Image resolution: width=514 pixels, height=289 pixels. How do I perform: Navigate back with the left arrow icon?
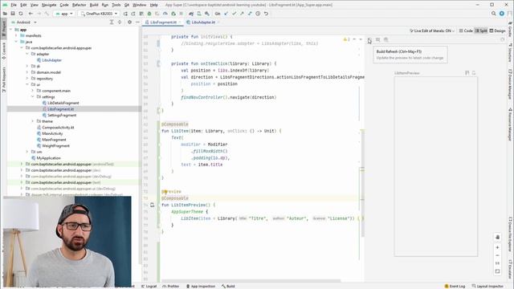[31, 14]
